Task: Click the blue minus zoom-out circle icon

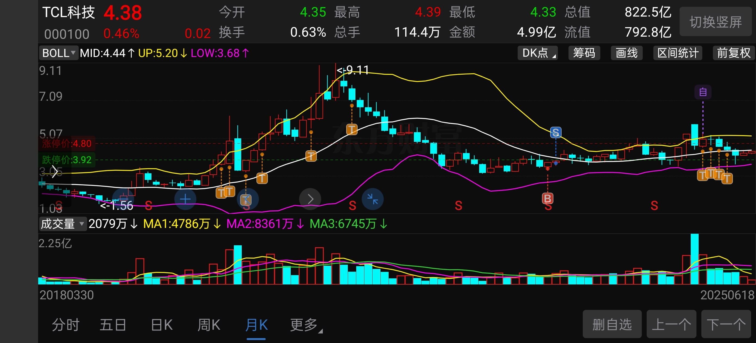Action: coord(123,199)
